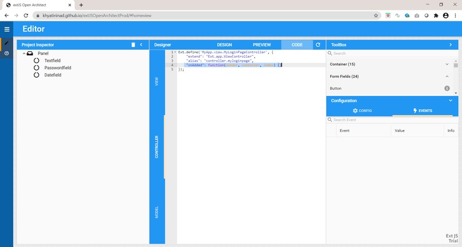Click the browser forward arrow
Image resolution: width=462 pixels, height=247 pixels.
pyautogui.click(x=16, y=15)
